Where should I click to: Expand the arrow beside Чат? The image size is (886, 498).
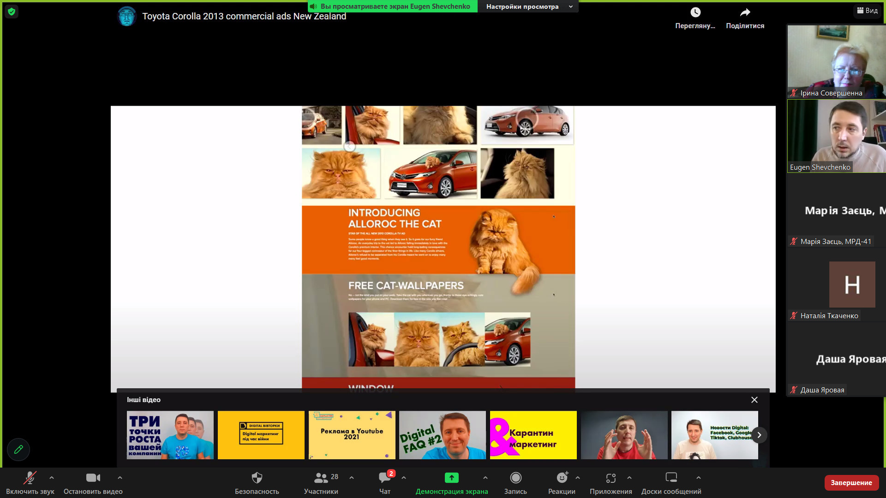tap(404, 478)
